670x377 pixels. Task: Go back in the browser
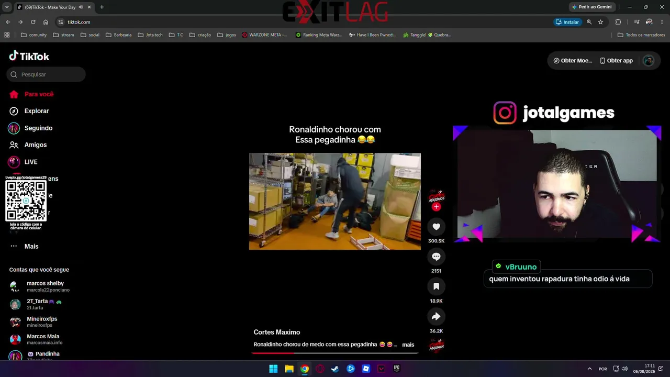pyautogui.click(x=8, y=22)
